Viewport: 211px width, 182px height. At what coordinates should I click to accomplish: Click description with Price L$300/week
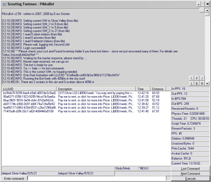96,97
